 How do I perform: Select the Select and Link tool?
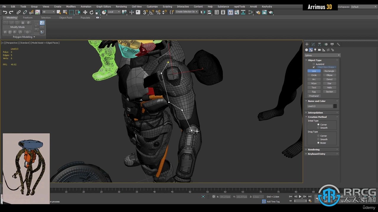19,12
